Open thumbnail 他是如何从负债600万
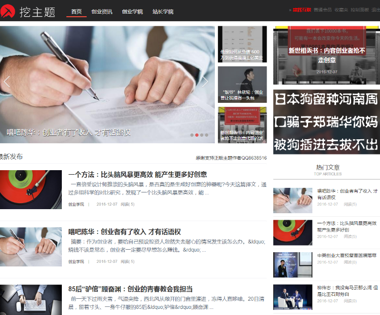This screenshot has width=380, height=315. (242, 44)
